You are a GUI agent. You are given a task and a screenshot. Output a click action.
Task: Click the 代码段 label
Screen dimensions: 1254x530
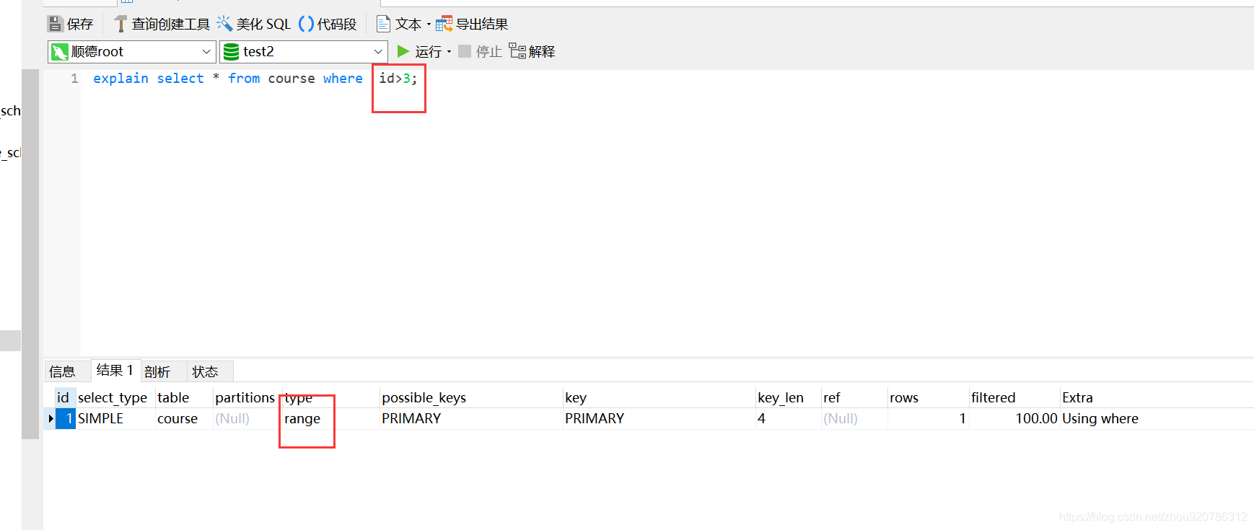pyautogui.click(x=337, y=25)
